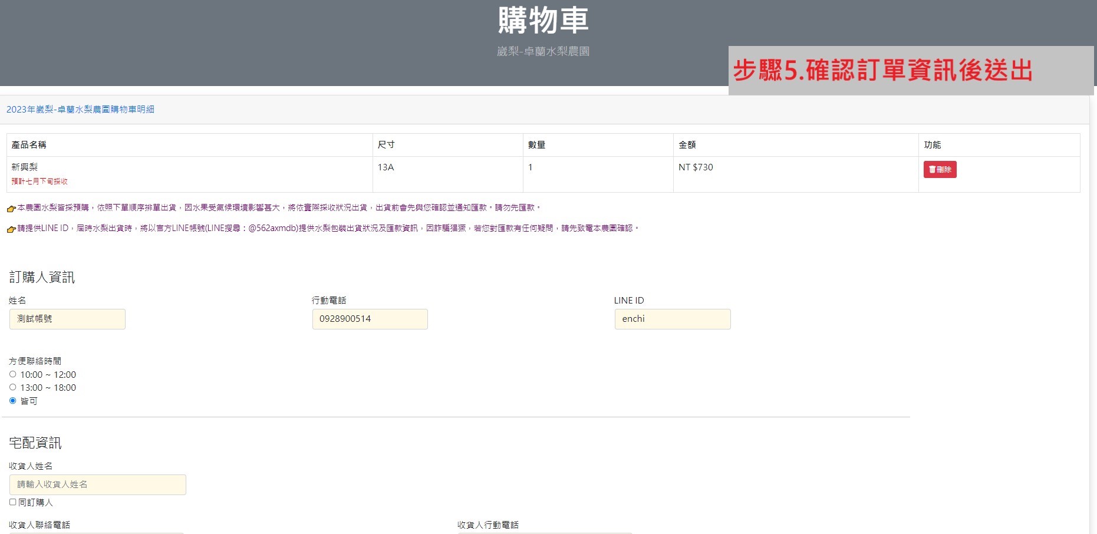Click the 購物車 page heading
Viewport: 1097px width, 534px height.
pyautogui.click(x=543, y=20)
